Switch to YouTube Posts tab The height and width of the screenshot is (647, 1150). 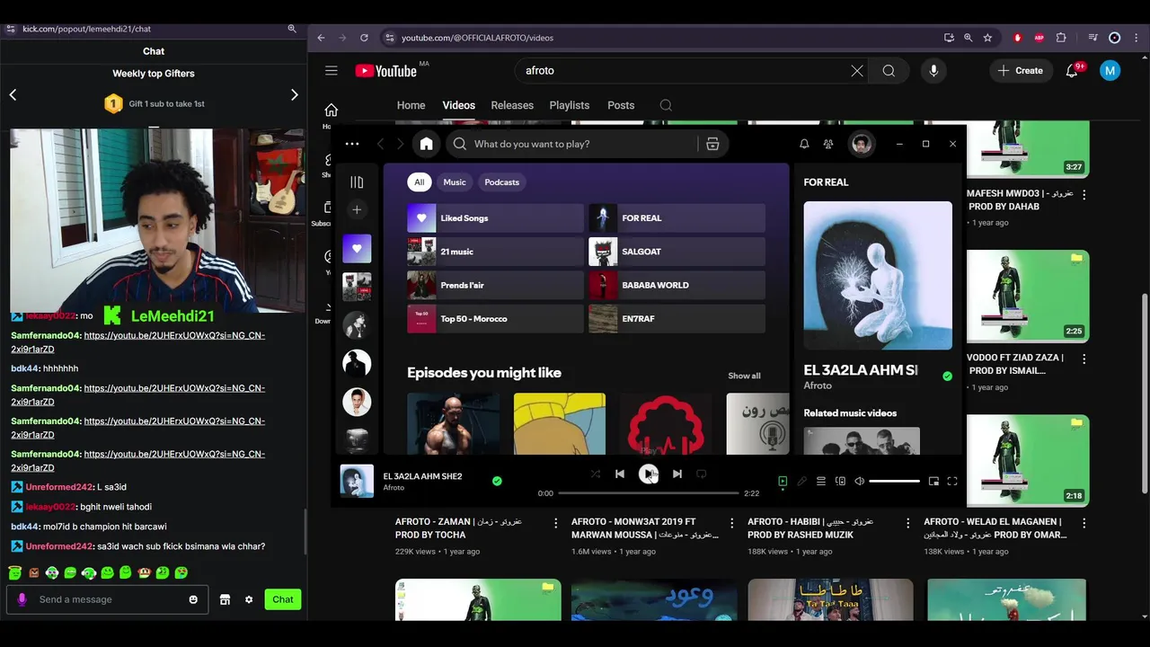(x=621, y=105)
